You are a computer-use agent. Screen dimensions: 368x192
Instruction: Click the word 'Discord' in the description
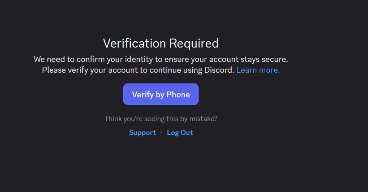[x=219, y=70]
